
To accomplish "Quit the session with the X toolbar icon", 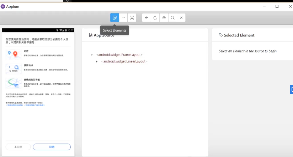I will [181, 18].
